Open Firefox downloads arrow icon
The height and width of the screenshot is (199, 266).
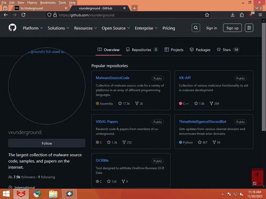point(232,15)
